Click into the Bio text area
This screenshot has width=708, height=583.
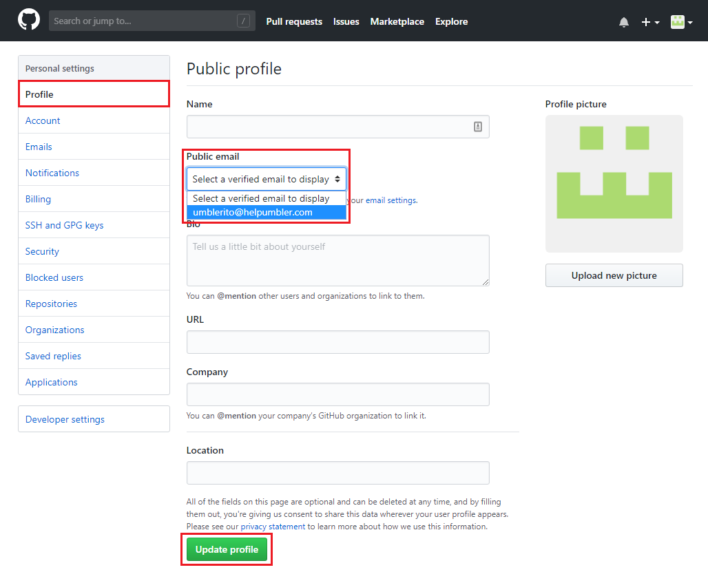point(337,260)
